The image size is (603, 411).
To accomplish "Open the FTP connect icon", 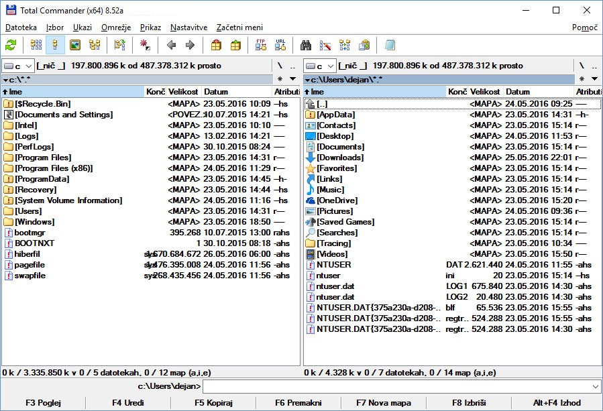I will click(x=261, y=46).
